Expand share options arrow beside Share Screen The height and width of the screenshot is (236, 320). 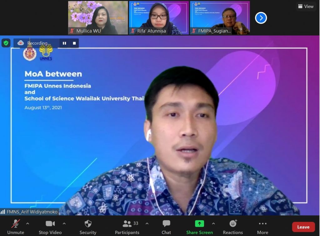tap(213, 224)
